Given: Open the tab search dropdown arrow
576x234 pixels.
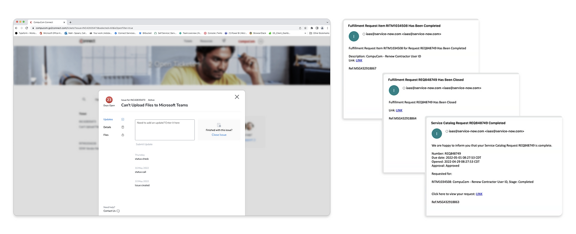Looking at the screenshot, I should pos(327,22).
